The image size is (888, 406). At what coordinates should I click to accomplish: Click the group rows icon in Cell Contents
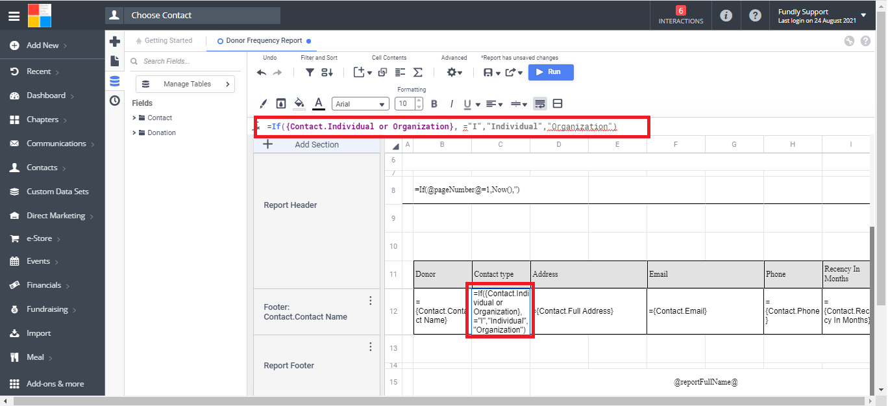coord(401,72)
